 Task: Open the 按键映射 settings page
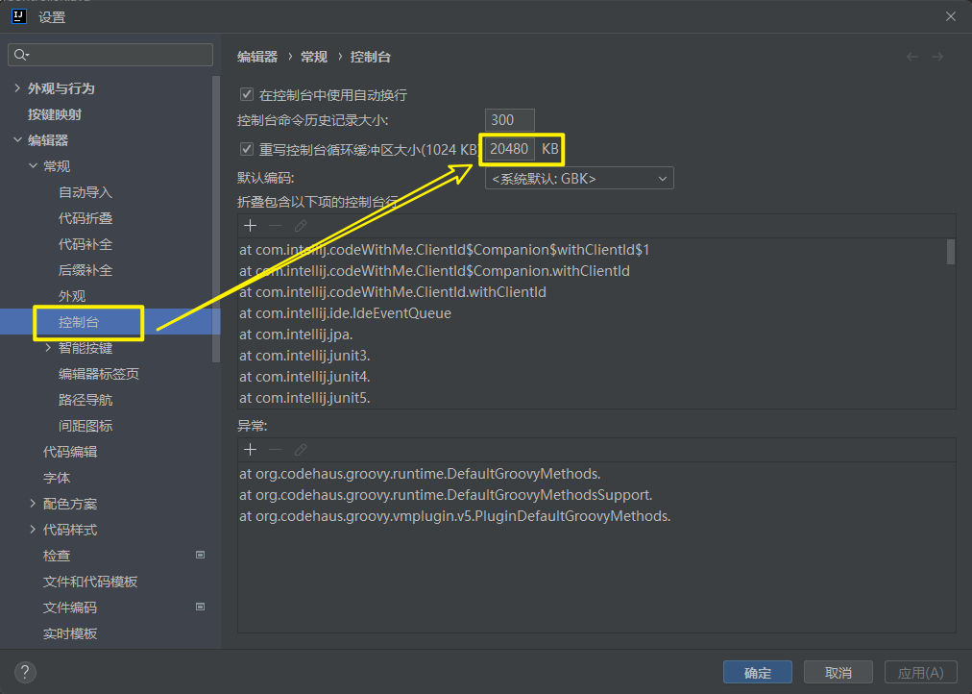tap(55, 114)
